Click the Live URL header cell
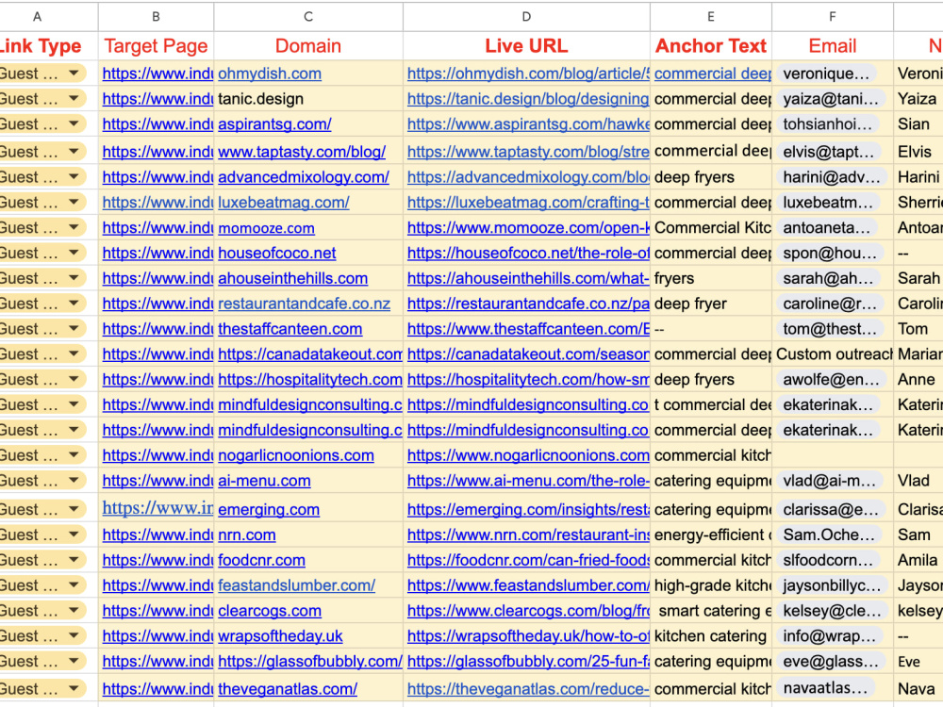This screenshot has width=943, height=707. 526,45
